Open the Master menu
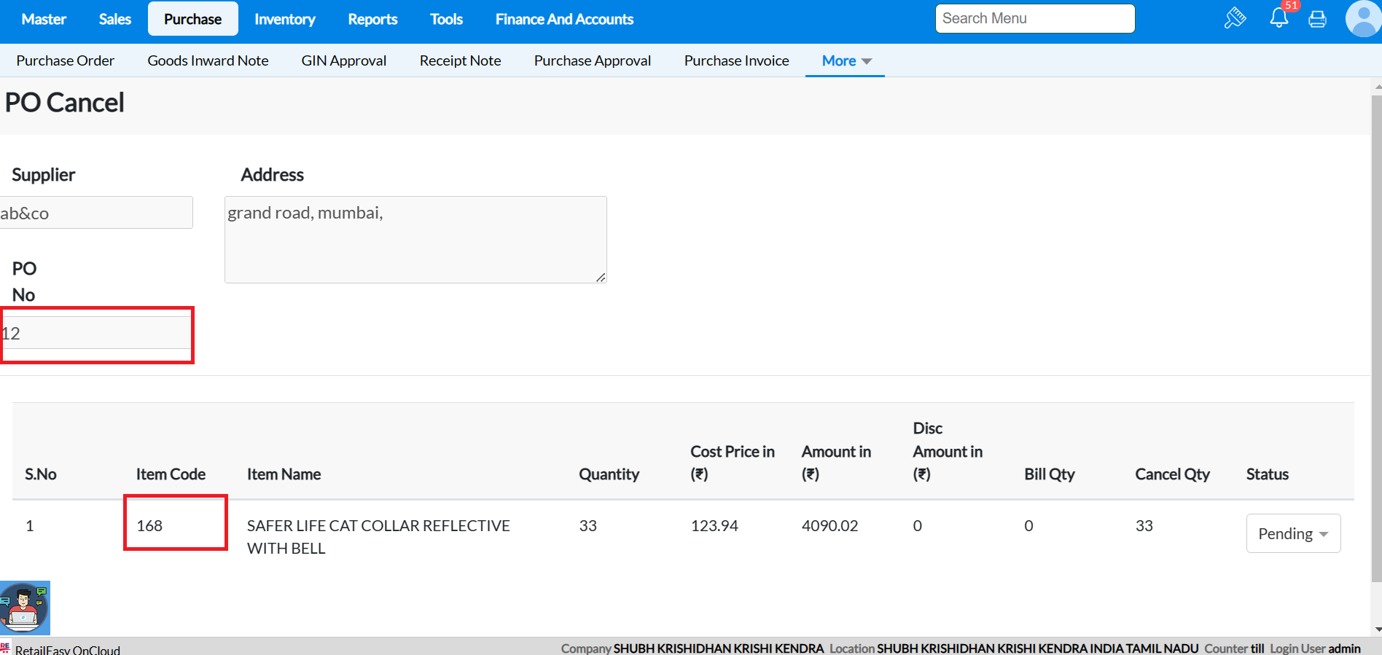This screenshot has width=1382, height=655. pos(44,19)
